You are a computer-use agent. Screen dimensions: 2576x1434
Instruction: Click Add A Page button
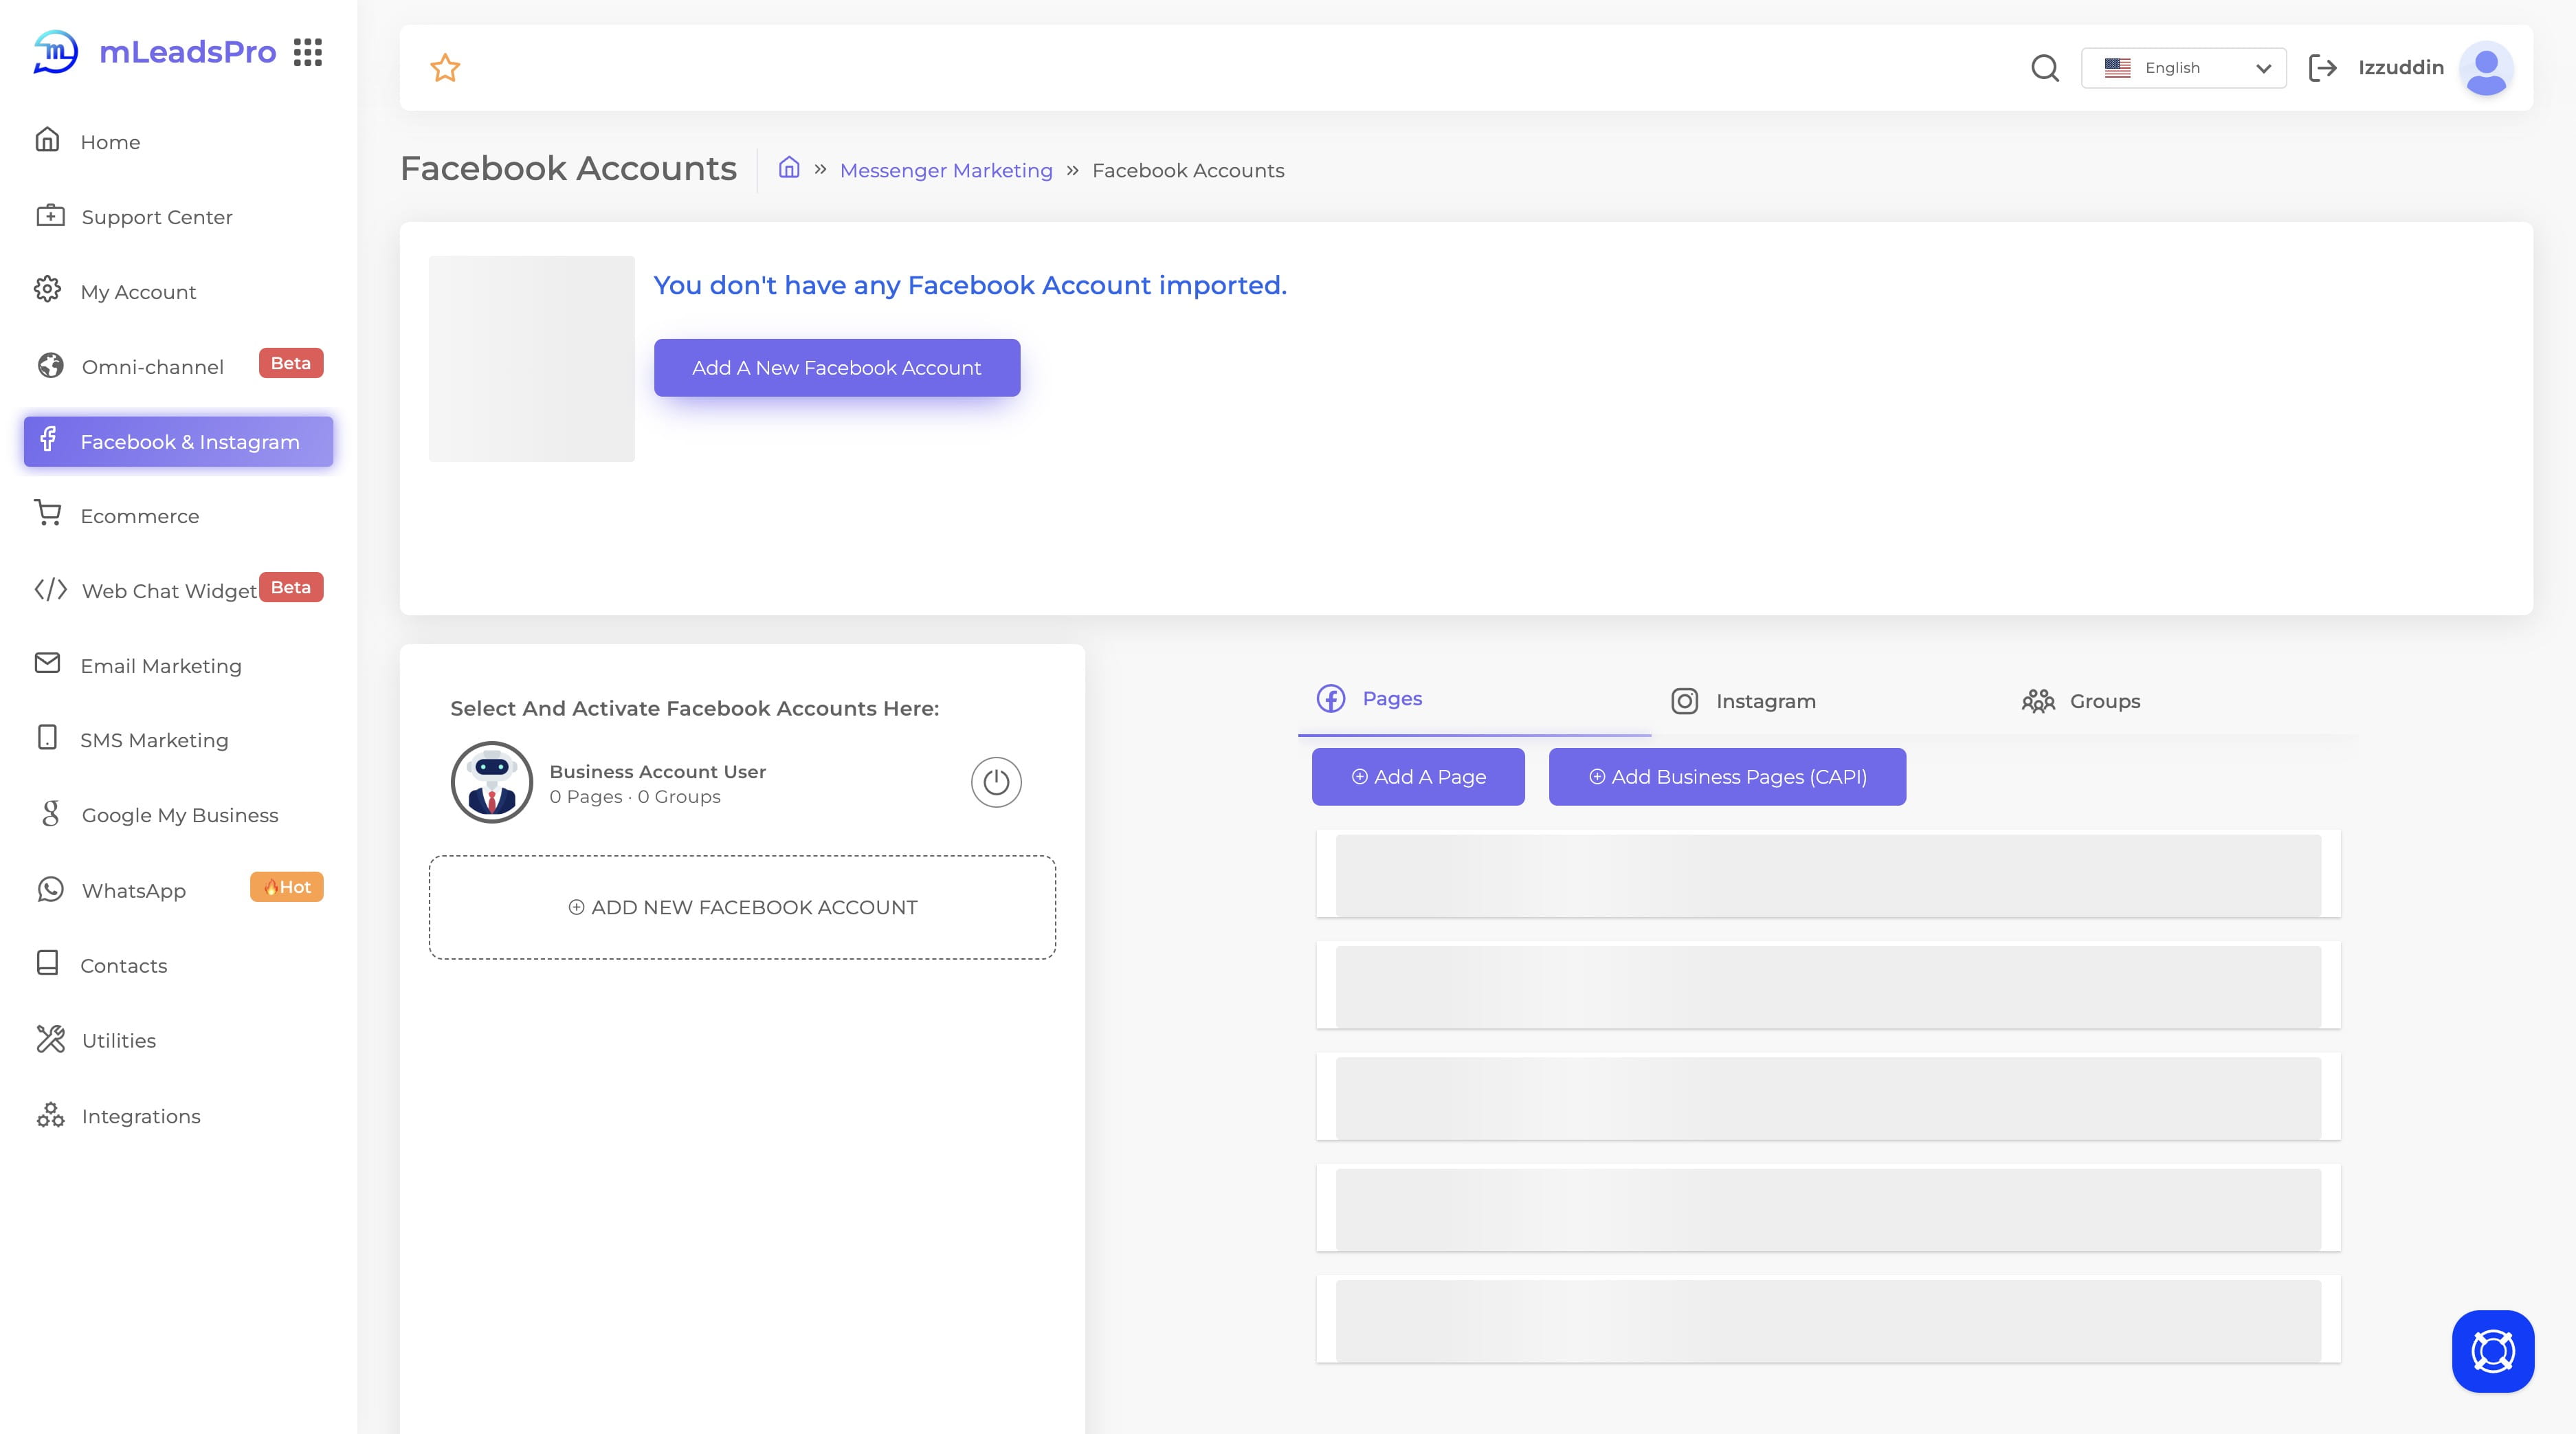tap(1418, 777)
